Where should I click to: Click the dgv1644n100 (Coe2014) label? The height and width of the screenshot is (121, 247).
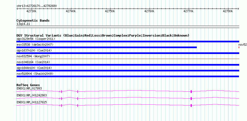[x=34, y=68]
